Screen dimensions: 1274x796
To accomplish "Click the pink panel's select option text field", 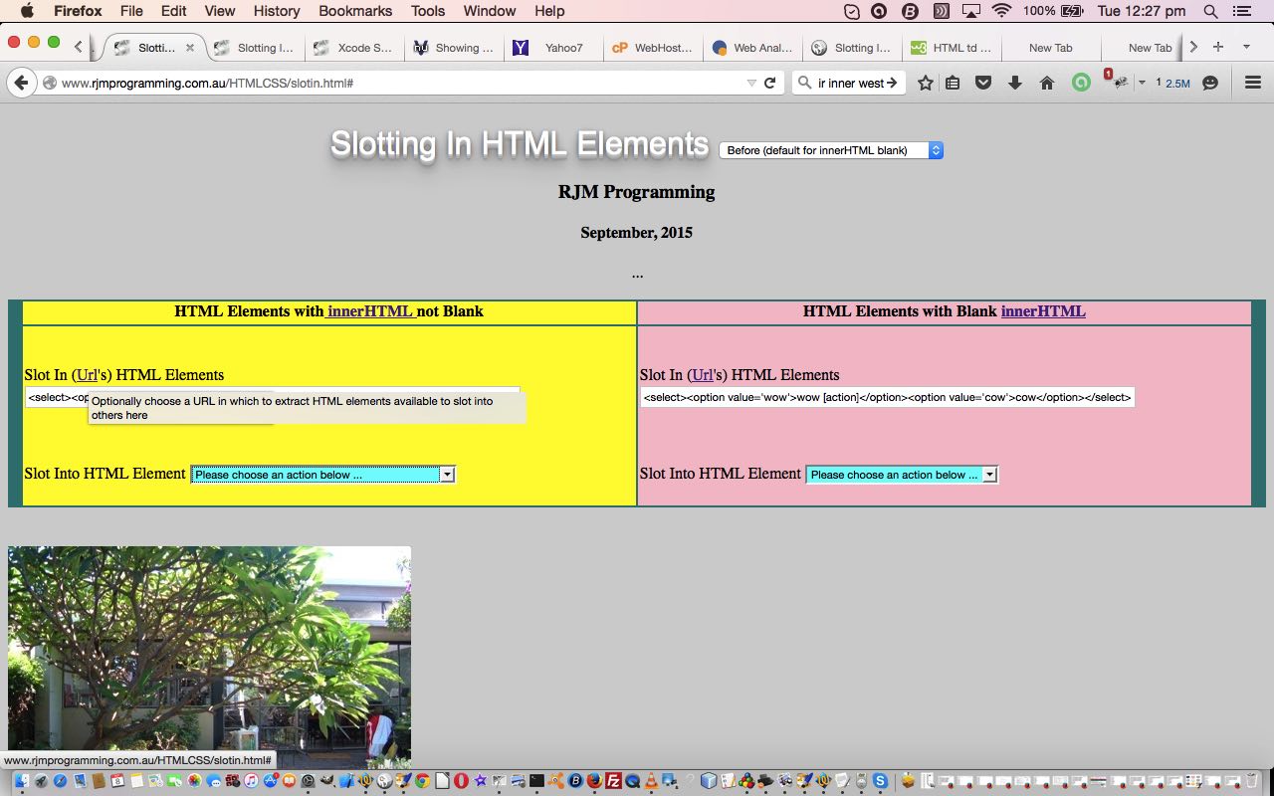I will coord(887,397).
